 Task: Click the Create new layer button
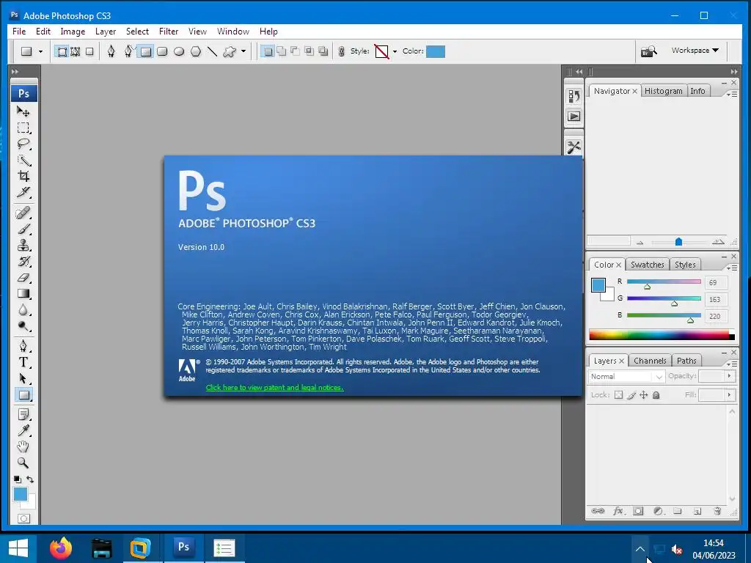(697, 511)
